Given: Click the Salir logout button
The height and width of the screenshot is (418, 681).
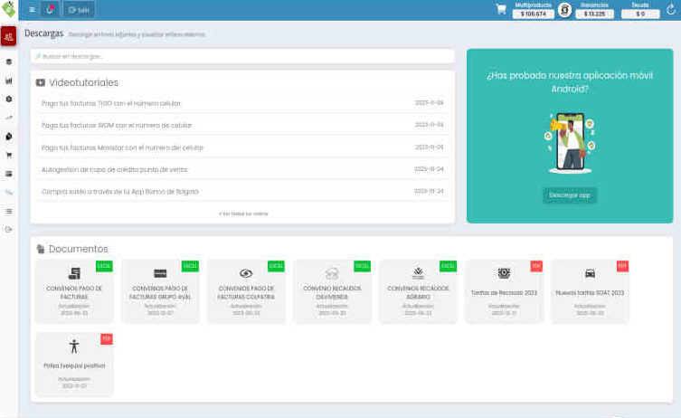Looking at the screenshot, I should pos(79,10).
